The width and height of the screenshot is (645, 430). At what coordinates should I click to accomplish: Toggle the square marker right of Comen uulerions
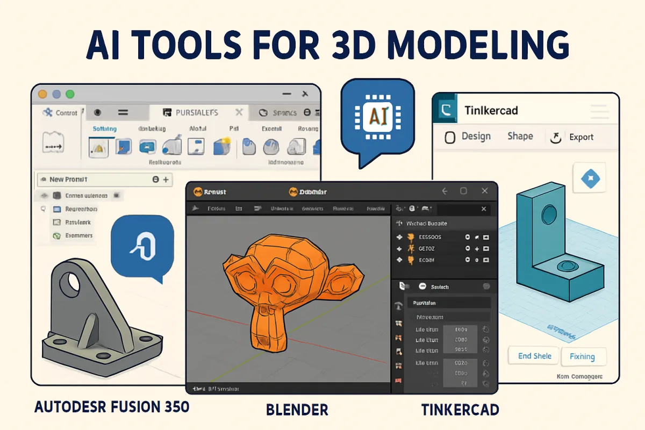[x=116, y=196]
